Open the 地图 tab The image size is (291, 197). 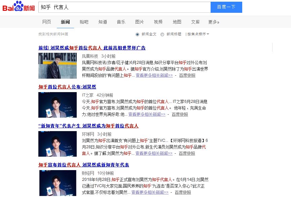(x=177, y=22)
